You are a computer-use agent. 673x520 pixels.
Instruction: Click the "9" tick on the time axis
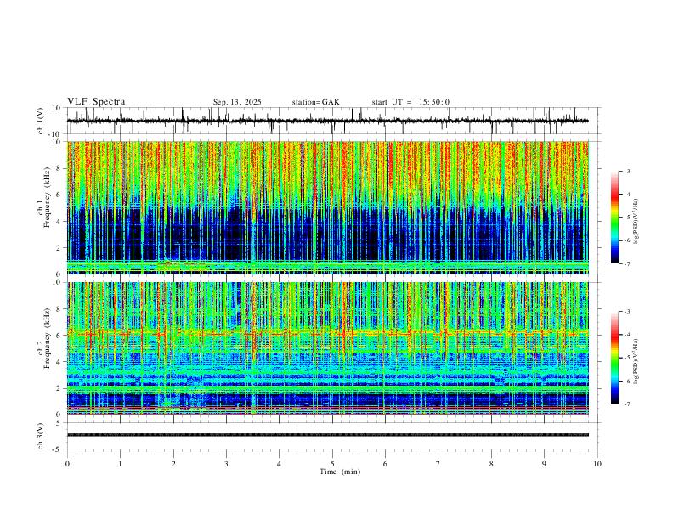[x=544, y=464]
